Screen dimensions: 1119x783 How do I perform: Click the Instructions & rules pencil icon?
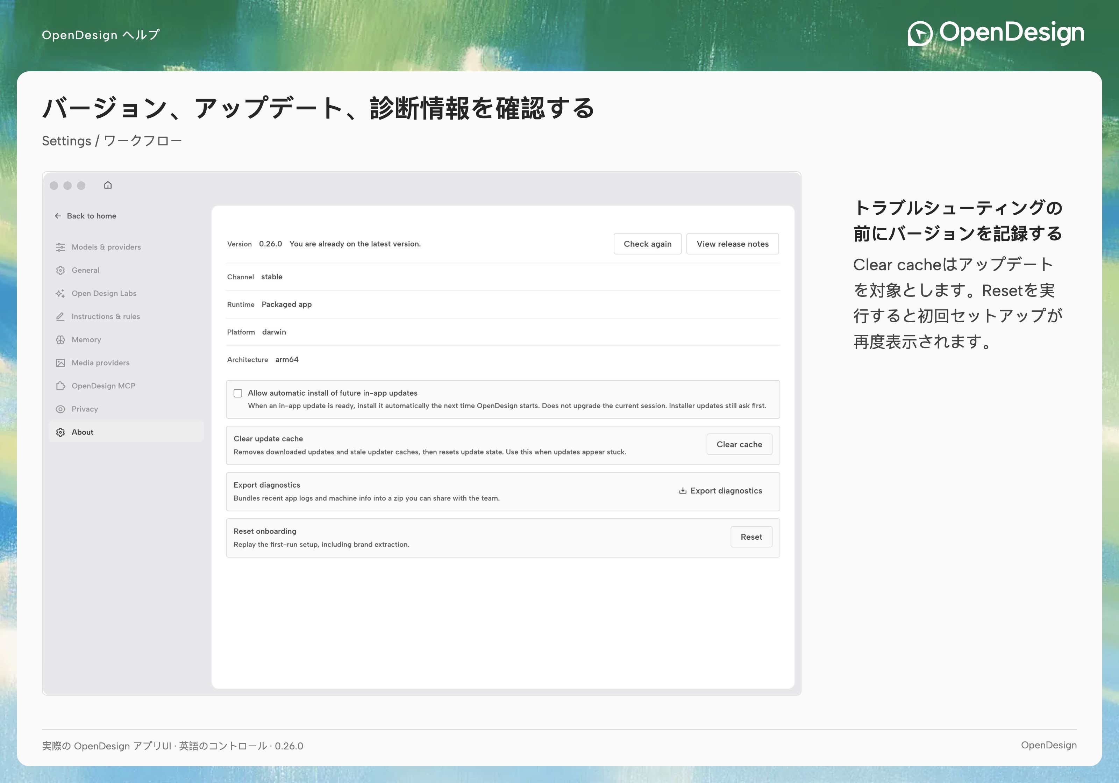coord(60,317)
